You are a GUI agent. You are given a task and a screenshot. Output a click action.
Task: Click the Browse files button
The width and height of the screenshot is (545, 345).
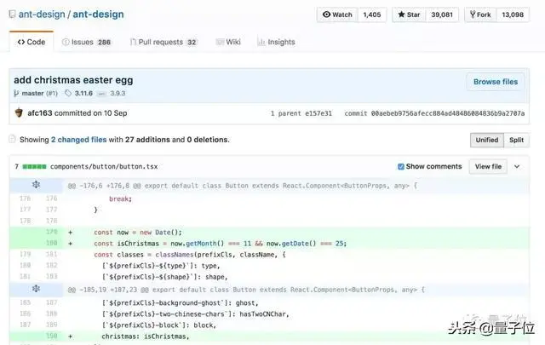pos(495,82)
